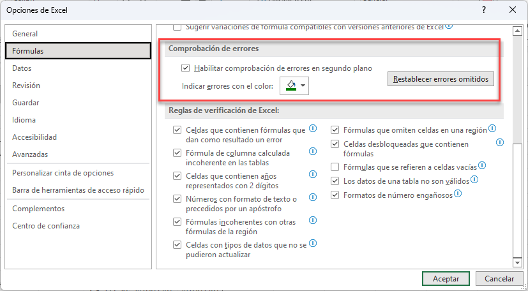Click info icon for 'Fórmula de columna calculada'
The height and width of the screenshot is (291, 528).
pyautogui.click(x=313, y=151)
